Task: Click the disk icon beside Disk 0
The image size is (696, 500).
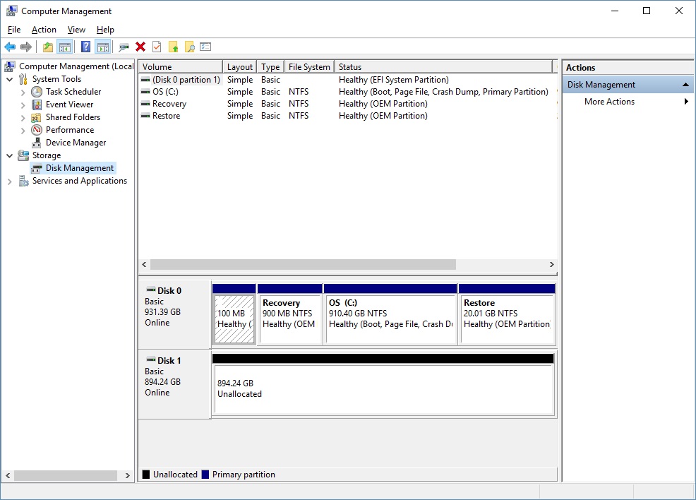Action: pyautogui.click(x=151, y=290)
